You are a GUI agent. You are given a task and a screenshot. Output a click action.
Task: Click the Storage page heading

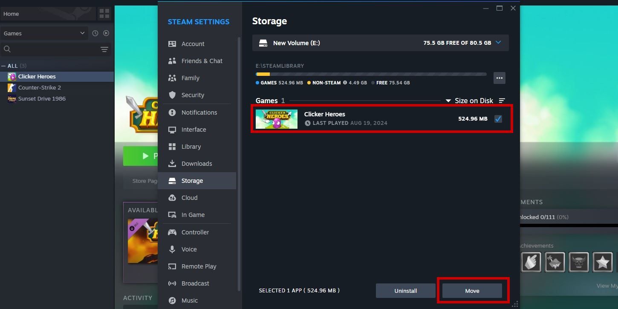tap(269, 21)
